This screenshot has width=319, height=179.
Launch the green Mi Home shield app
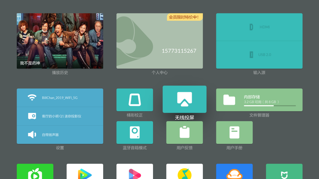point(284,171)
